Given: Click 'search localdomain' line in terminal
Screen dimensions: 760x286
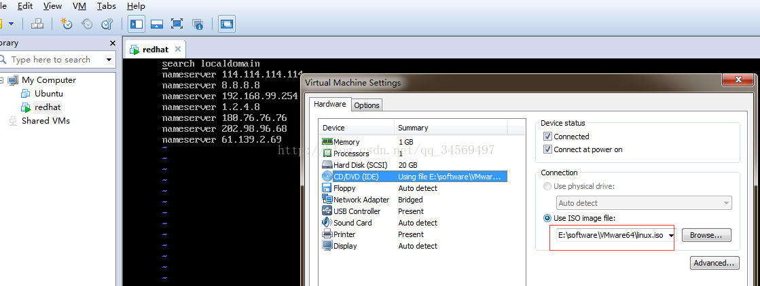Looking at the screenshot, I should (211, 63).
